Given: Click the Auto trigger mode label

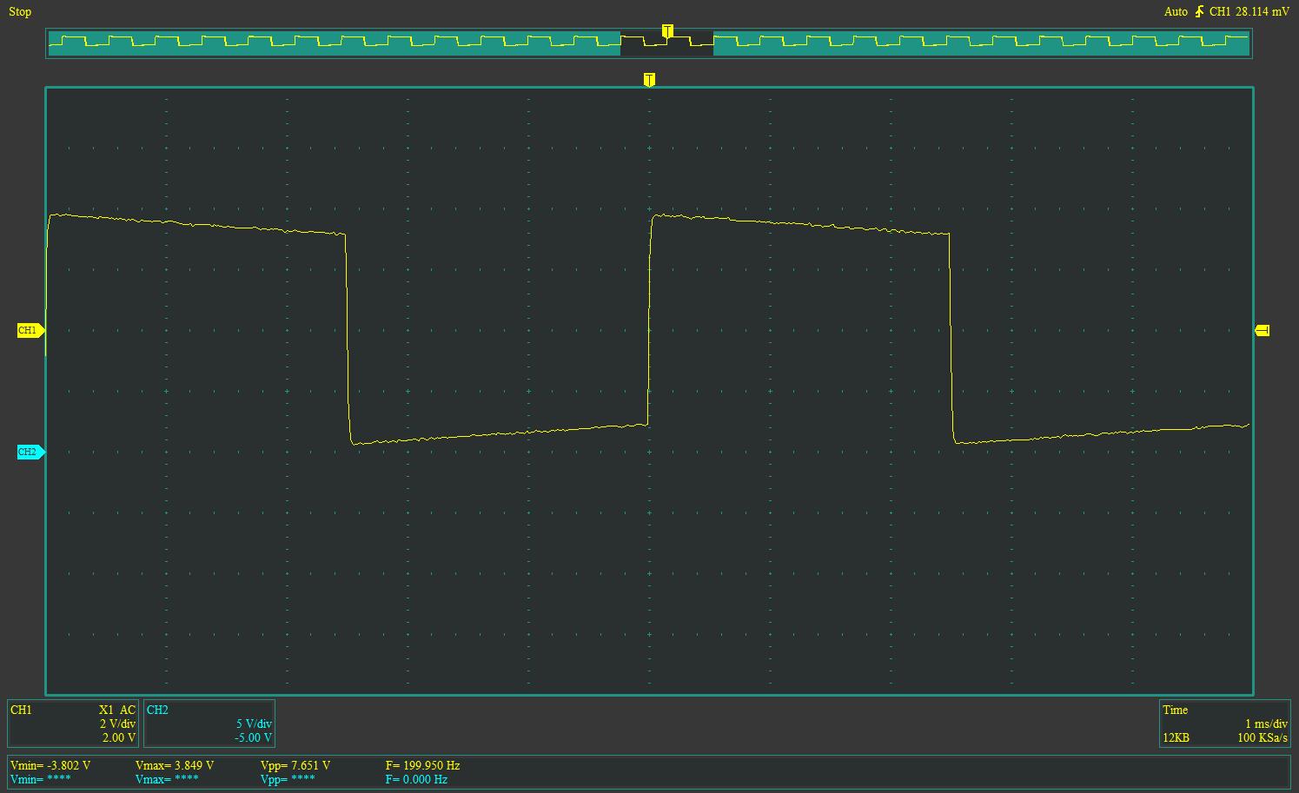Looking at the screenshot, I should click(1176, 11).
